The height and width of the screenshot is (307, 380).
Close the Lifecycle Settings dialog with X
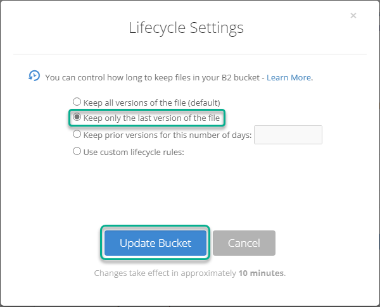pyautogui.click(x=353, y=15)
